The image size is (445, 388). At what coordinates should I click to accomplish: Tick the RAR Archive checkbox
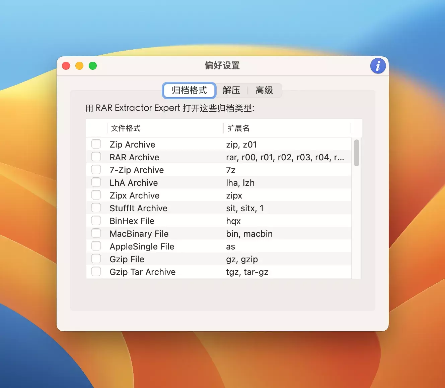(x=96, y=157)
